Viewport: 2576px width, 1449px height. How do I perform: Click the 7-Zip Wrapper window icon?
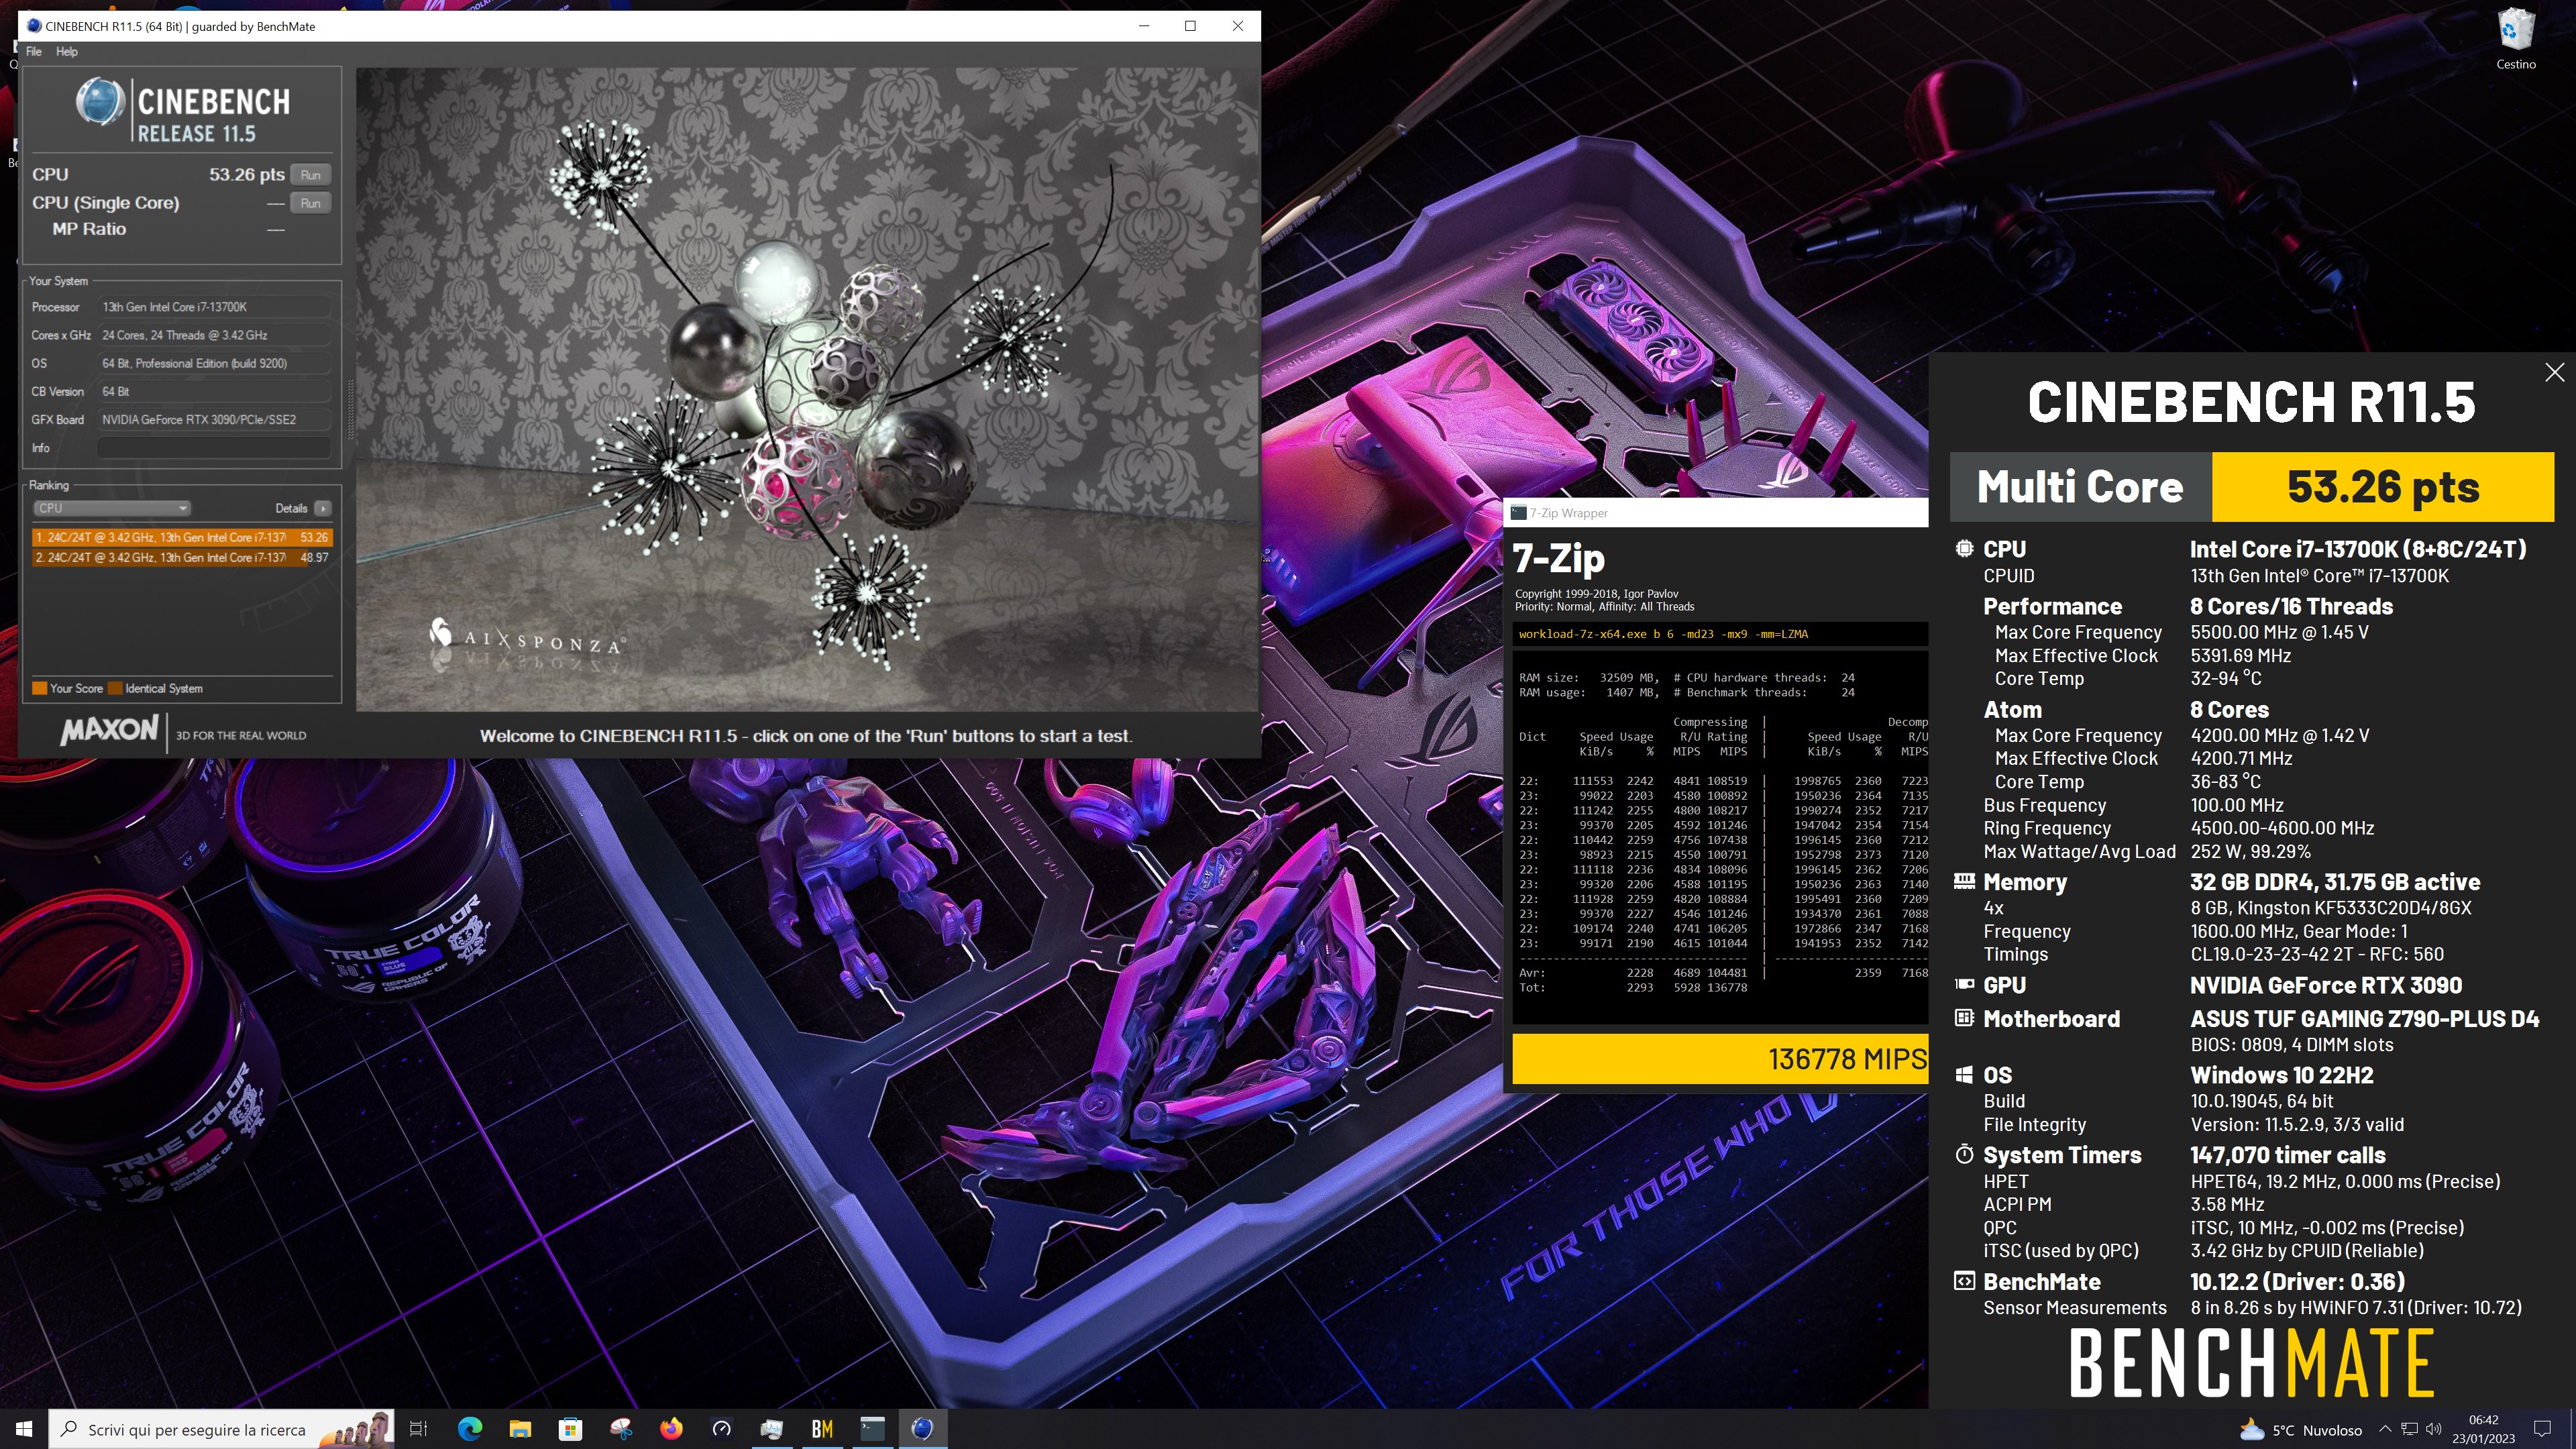(x=1518, y=513)
